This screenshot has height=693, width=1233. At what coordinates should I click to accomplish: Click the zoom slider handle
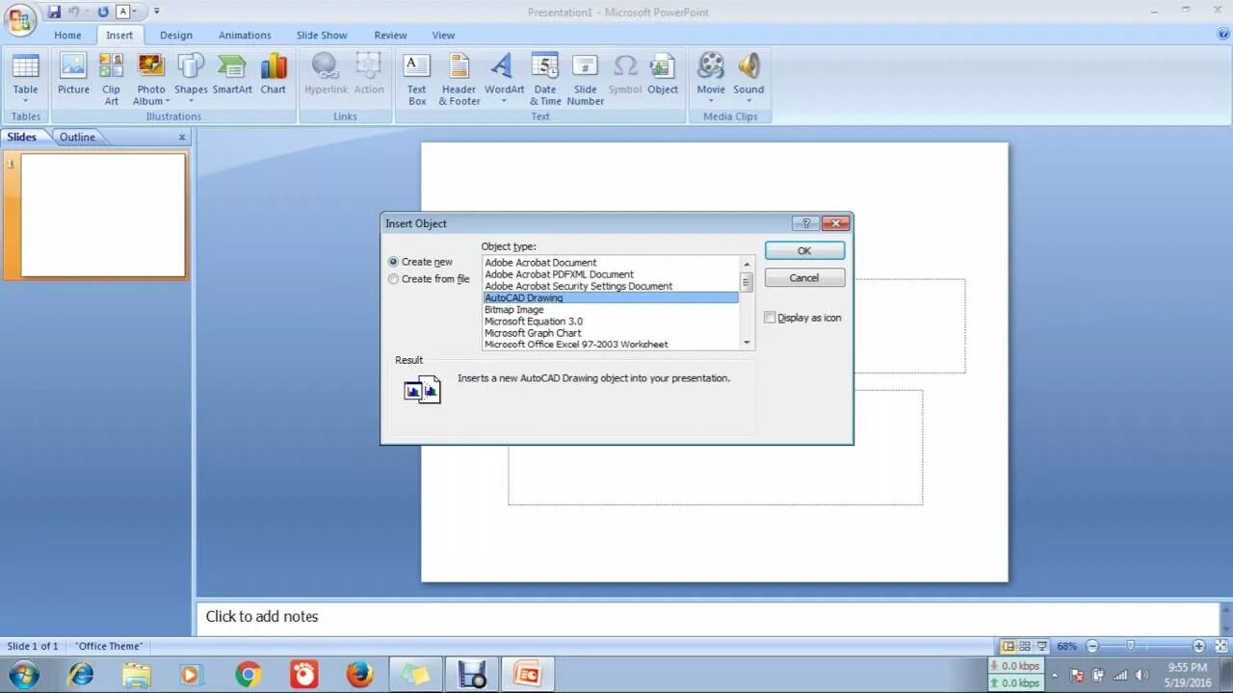pos(1131,646)
